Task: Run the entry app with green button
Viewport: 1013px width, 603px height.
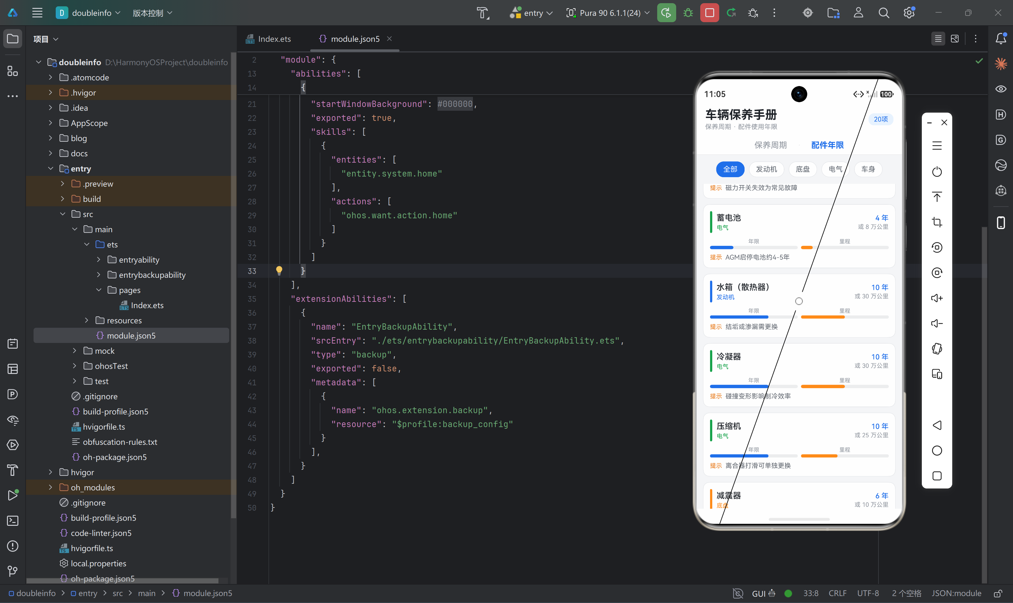Action: (666, 13)
